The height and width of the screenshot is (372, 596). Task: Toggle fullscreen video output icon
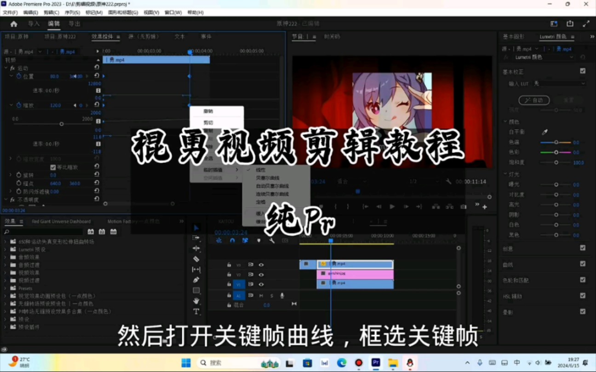coord(586,24)
